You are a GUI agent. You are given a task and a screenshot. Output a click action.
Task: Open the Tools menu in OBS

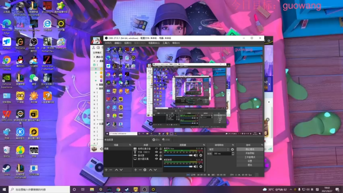(x=166, y=43)
